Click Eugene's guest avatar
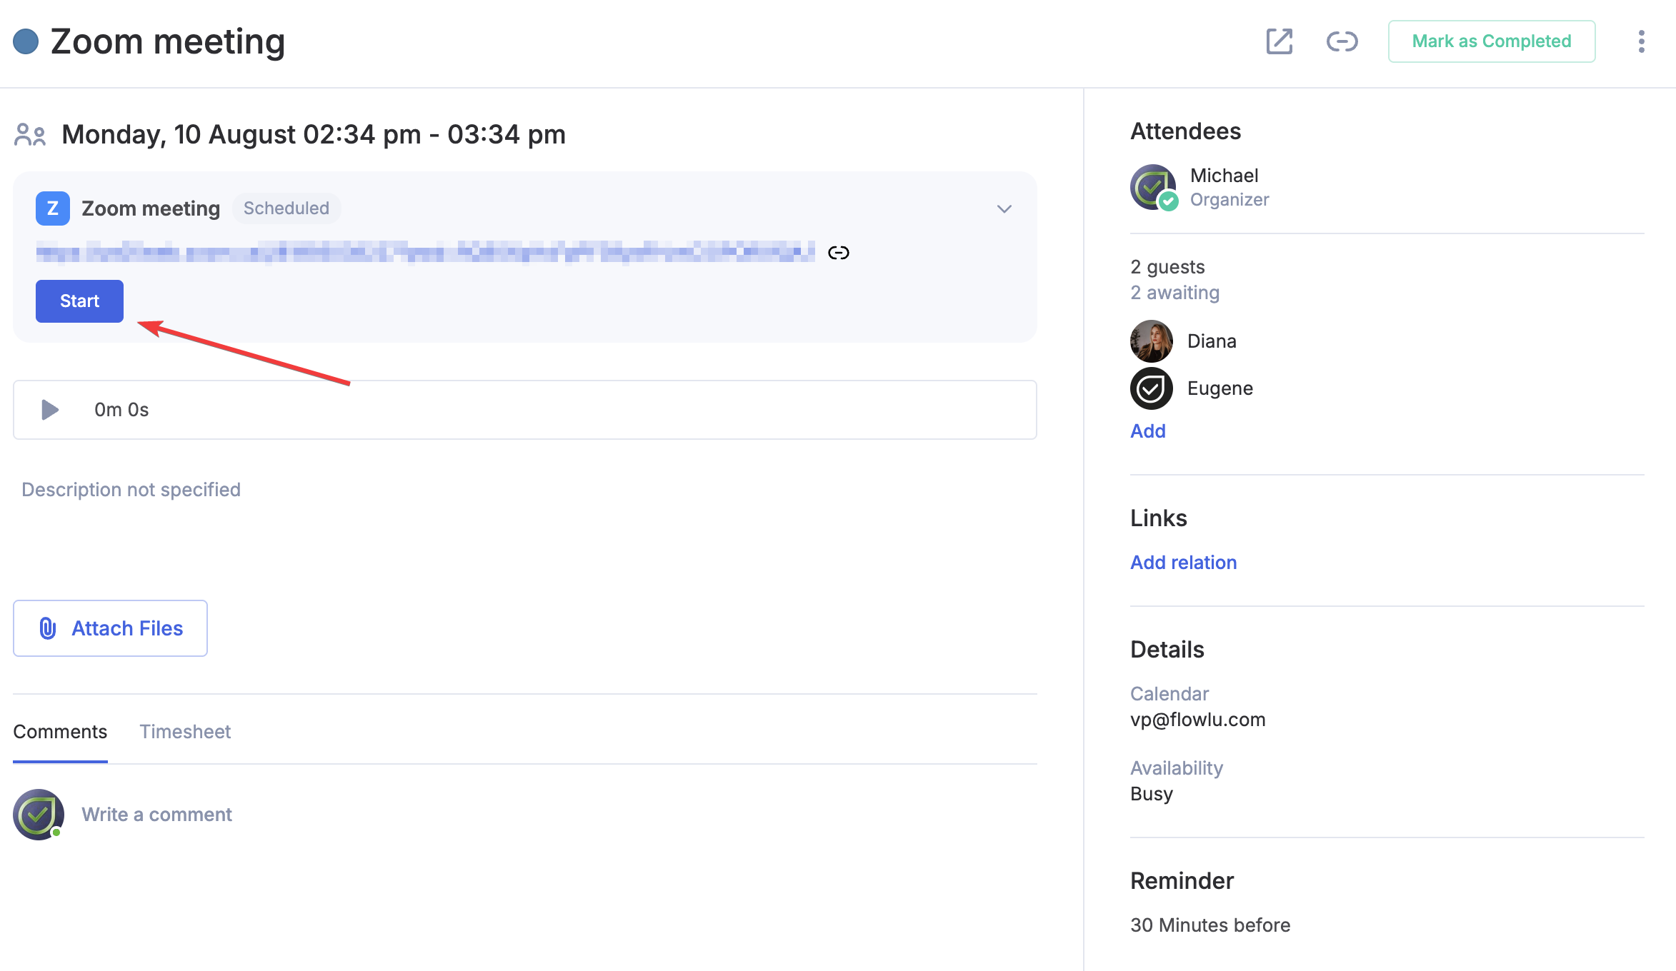The width and height of the screenshot is (1676, 971). (x=1152, y=388)
